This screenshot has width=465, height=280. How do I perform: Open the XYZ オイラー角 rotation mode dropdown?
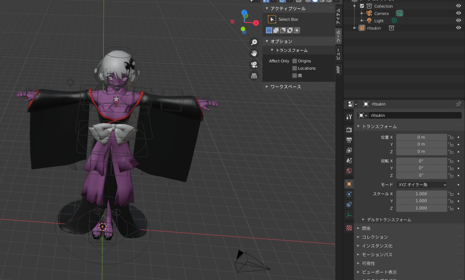pos(422,185)
